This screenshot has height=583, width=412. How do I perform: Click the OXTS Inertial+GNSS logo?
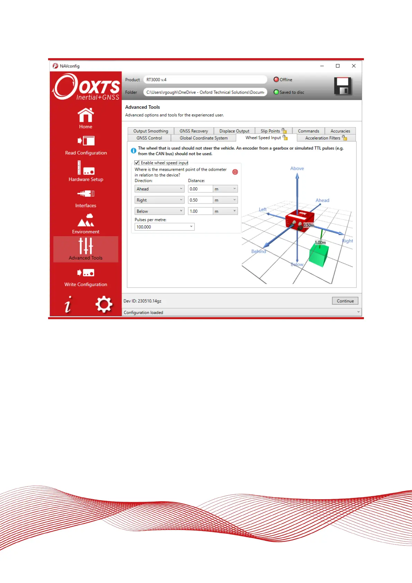point(86,87)
